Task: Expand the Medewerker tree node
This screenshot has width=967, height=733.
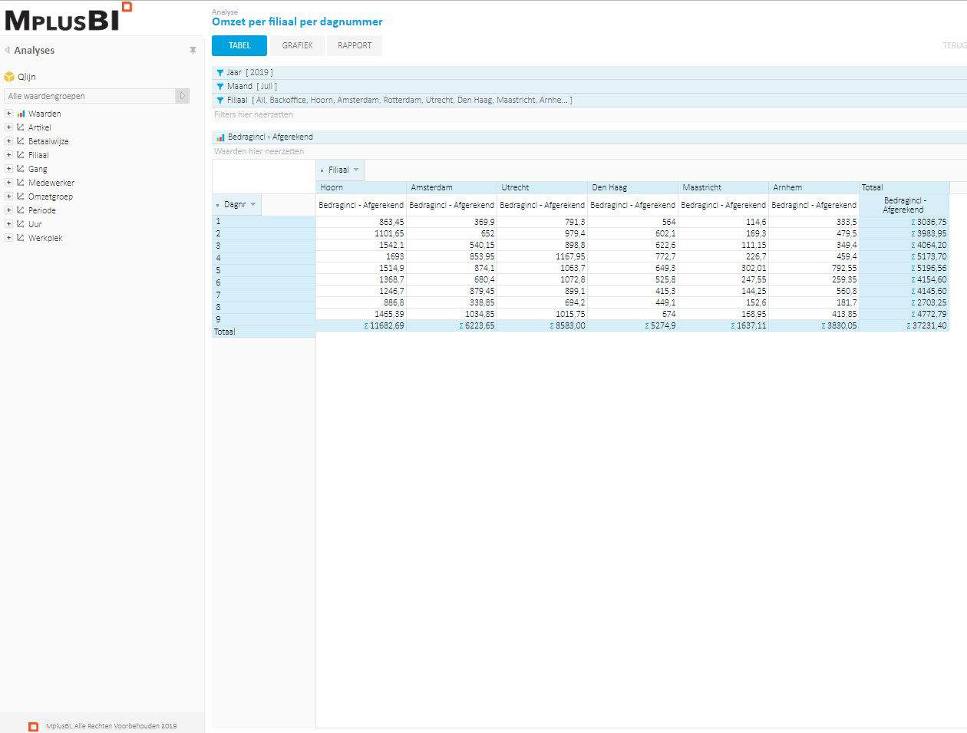Action: click(x=8, y=183)
